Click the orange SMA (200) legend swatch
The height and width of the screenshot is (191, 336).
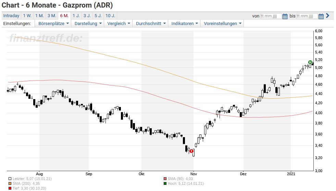point(10,184)
